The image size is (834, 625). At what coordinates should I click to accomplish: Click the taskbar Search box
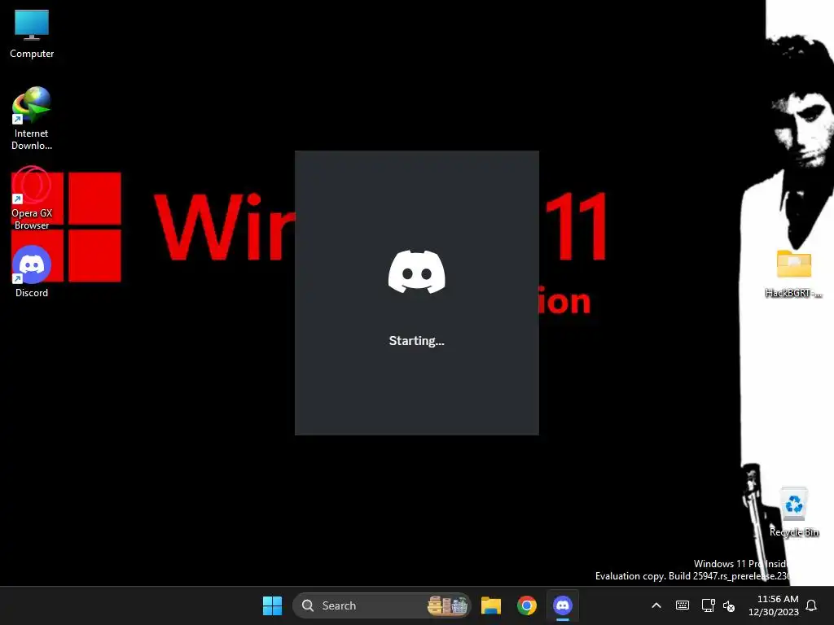pos(382,605)
